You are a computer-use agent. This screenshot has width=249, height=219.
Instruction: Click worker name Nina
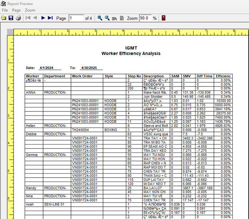tap(29, 196)
